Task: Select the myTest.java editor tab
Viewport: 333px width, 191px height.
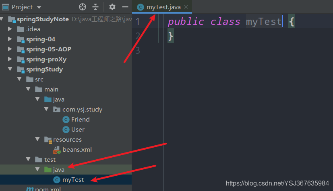Action: click(162, 7)
